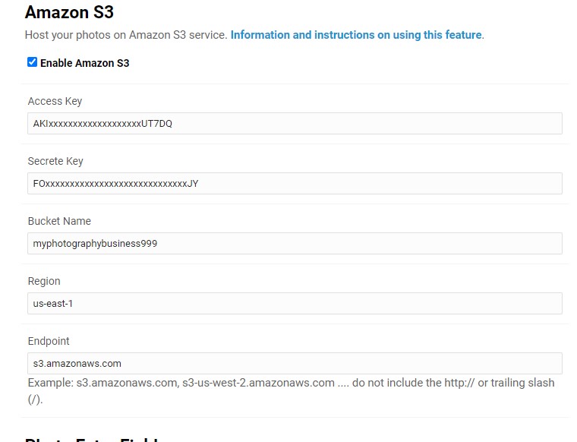The image size is (577, 442).
Task: Click the Endpoint label
Action: (x=49, y=341)
